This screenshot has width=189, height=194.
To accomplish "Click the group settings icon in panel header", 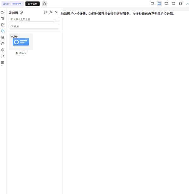I will 45,12.
